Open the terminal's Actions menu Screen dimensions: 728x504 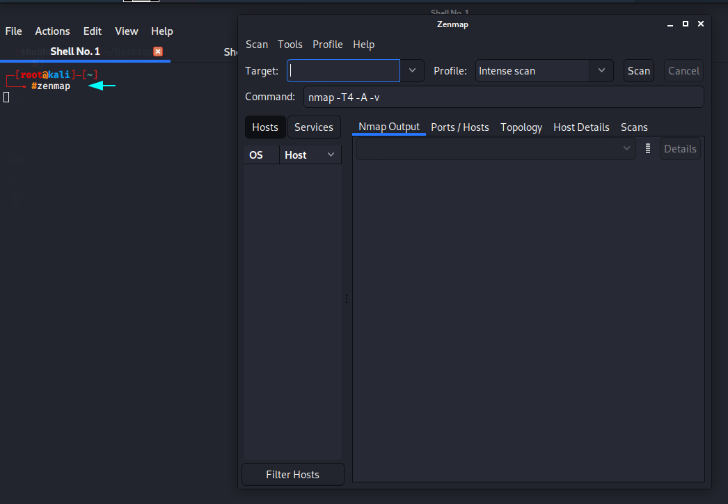coord(52,31)
